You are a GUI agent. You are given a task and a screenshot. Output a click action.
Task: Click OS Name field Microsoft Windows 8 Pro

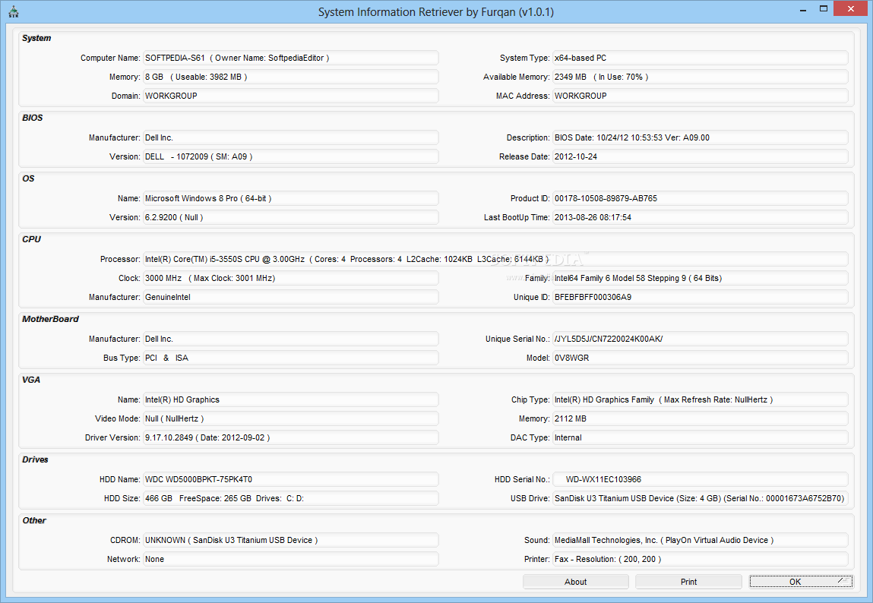pyautogui.click(x=291, y=198)
